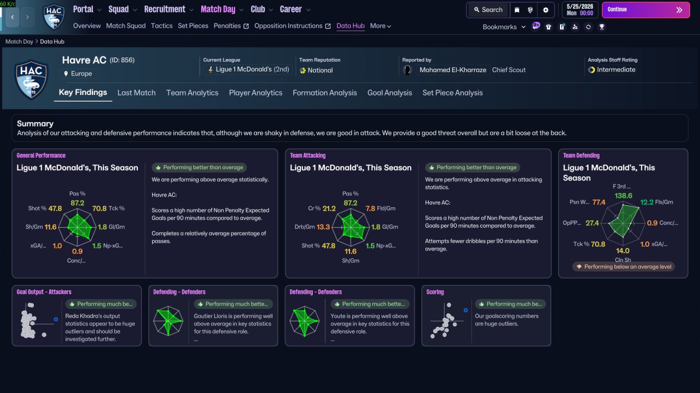
Task: Click the Team Attacking radar chart
Action: click(351, 227)
